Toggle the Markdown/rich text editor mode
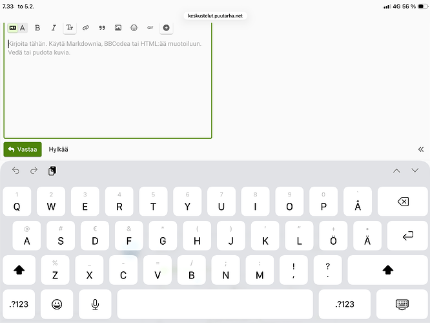This screenshot has height=323, width=430. (17, 28)
